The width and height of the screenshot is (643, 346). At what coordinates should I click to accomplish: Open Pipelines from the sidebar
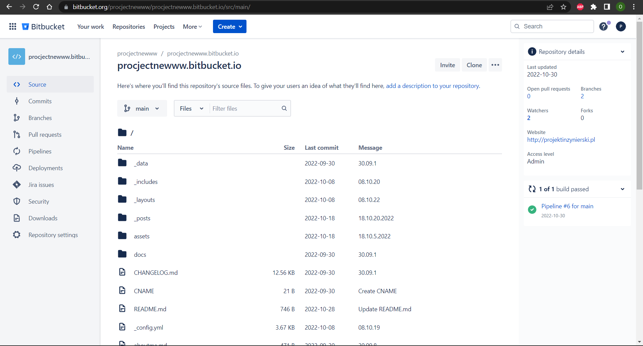click(x=40, y=151)
